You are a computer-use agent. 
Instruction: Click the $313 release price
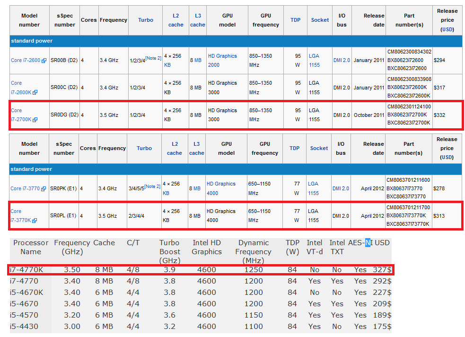tap(439, 216)
